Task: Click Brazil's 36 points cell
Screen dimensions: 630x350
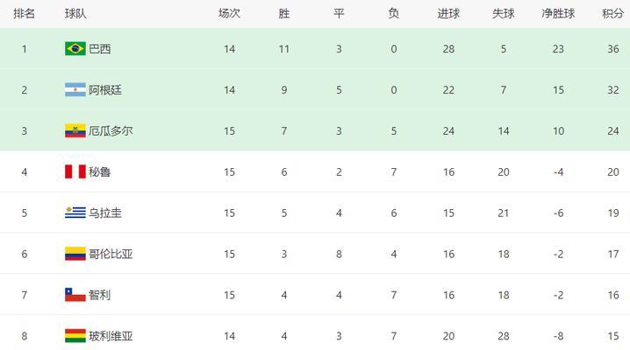Action: [x=613, y=49]
